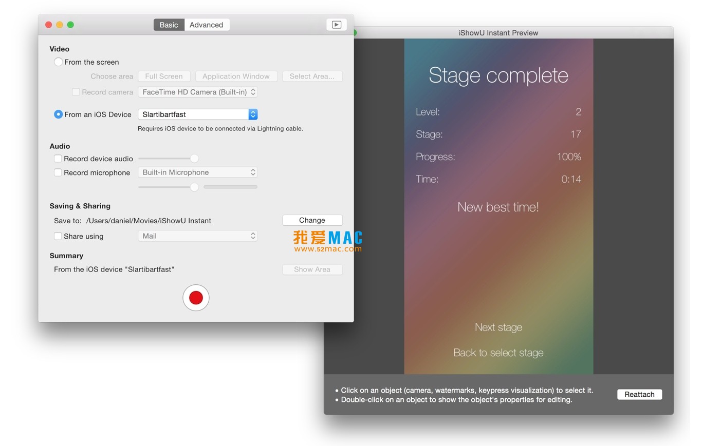Image resolution: width=702 pixels, height=446 pixels.
Task: Click the Select Area... button
Action: click(x=312, y=76)
